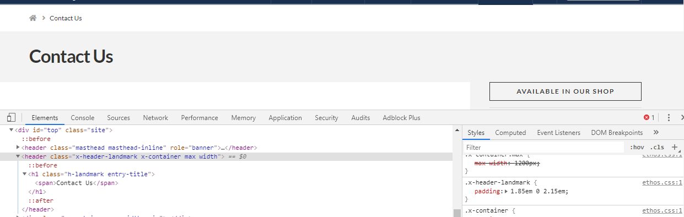Show more Styles pane tabs chevron
684x217 pixels.
click(x=656, y=133)
